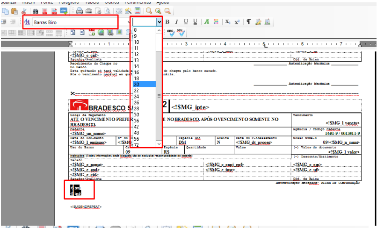This screenshot has height=228, width=377.
Task: Toggle Italic formatting
Action: coord(176,22)
